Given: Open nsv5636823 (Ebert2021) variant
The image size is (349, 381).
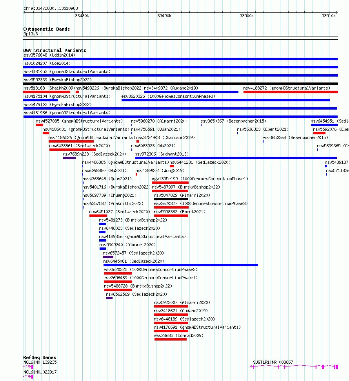Looking at the screenshot, I should click(x=263, y=130).
